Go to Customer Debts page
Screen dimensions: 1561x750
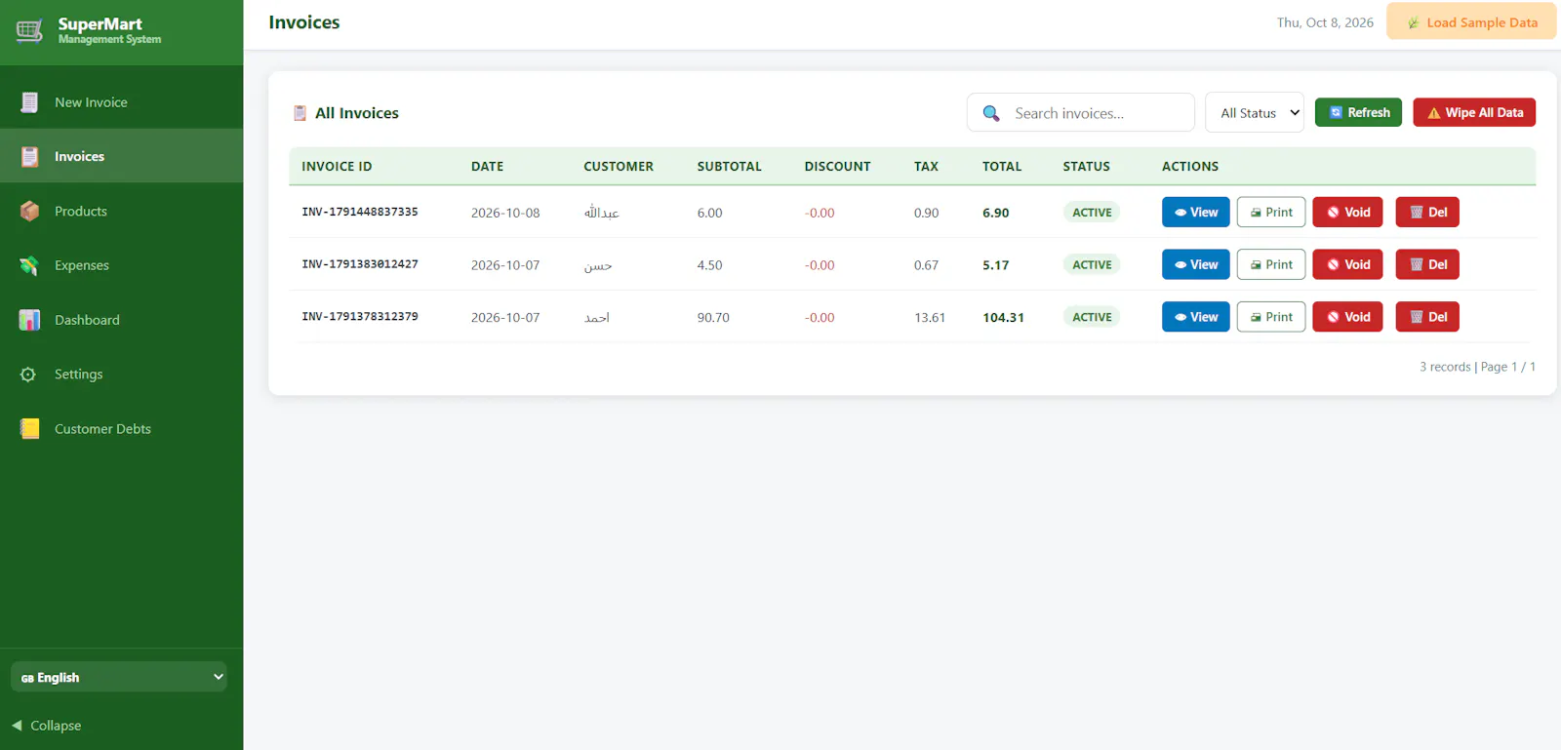(122, 428)
